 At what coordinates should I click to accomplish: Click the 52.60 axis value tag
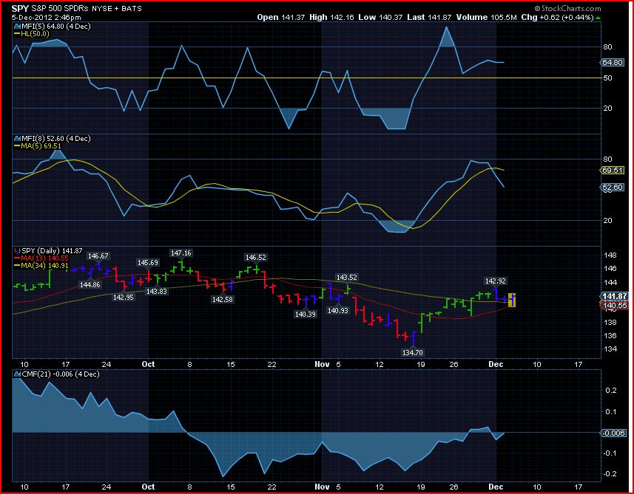point(613,188)
